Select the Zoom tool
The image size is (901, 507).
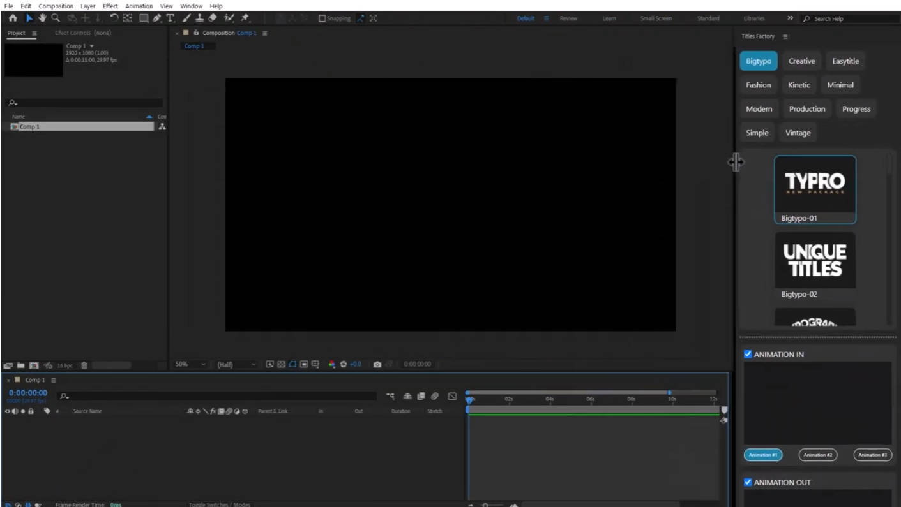[x=55, y=18]
